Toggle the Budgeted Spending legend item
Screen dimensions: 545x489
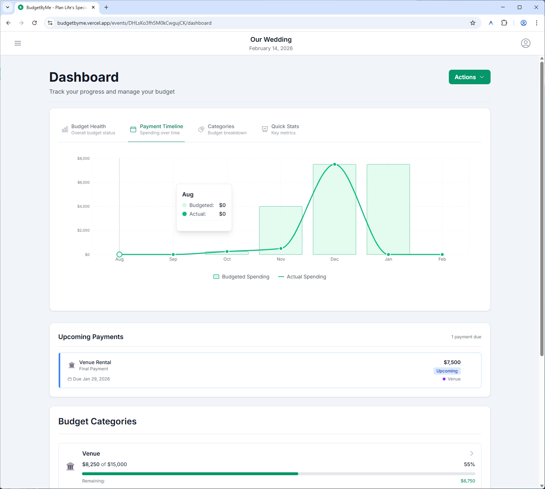[x=242, y=277]
